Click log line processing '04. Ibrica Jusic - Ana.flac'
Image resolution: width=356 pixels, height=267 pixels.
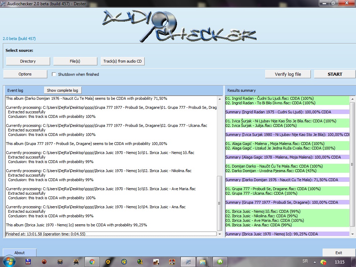coord(96,207)
